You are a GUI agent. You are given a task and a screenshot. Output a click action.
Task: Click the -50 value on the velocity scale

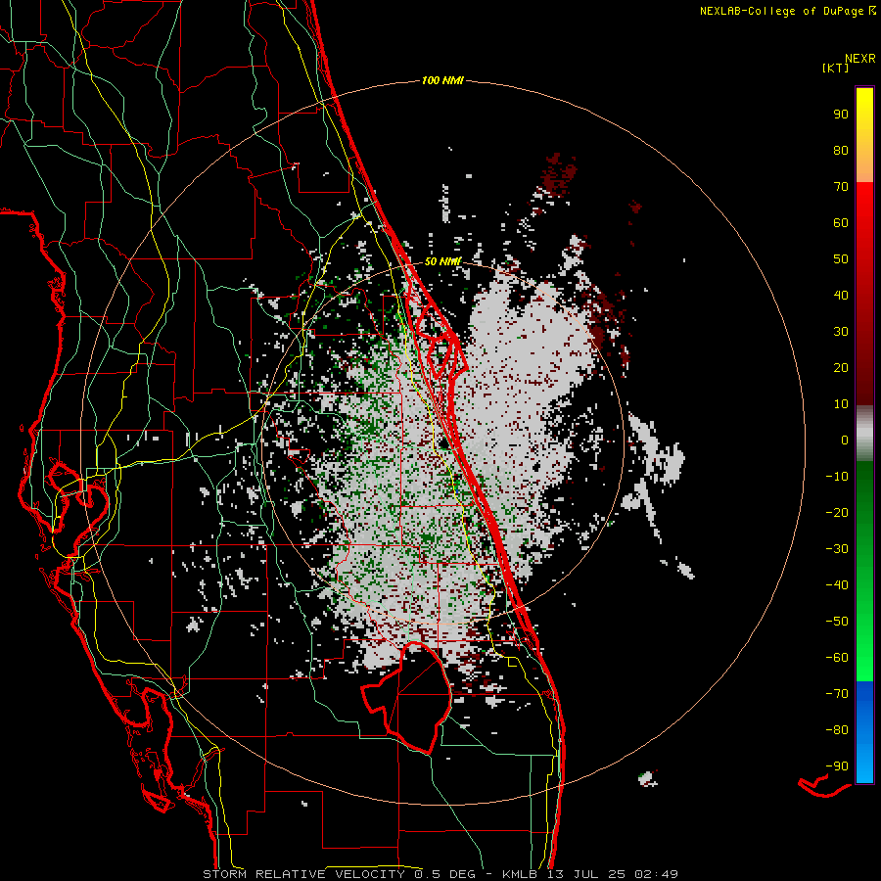[x=837, y=622]
